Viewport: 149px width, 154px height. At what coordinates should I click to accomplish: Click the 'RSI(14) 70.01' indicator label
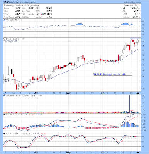point(13,20)
